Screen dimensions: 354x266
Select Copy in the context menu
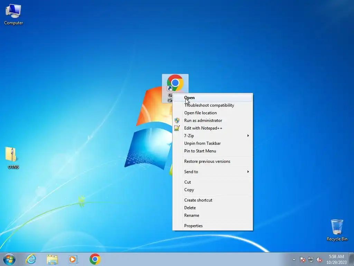click(x=213, y=190)
